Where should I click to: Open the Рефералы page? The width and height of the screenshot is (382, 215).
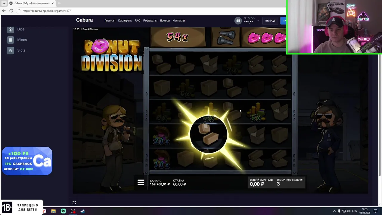pos(150,21)
